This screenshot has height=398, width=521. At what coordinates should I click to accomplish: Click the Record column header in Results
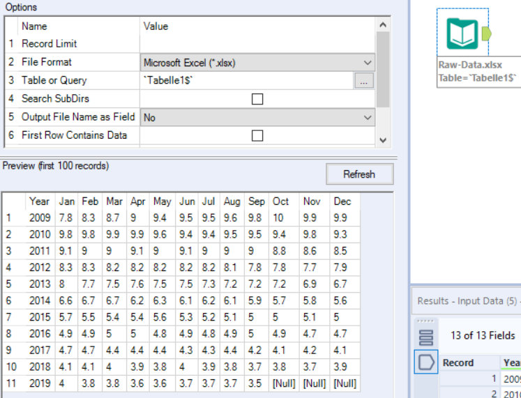(458, 363)
